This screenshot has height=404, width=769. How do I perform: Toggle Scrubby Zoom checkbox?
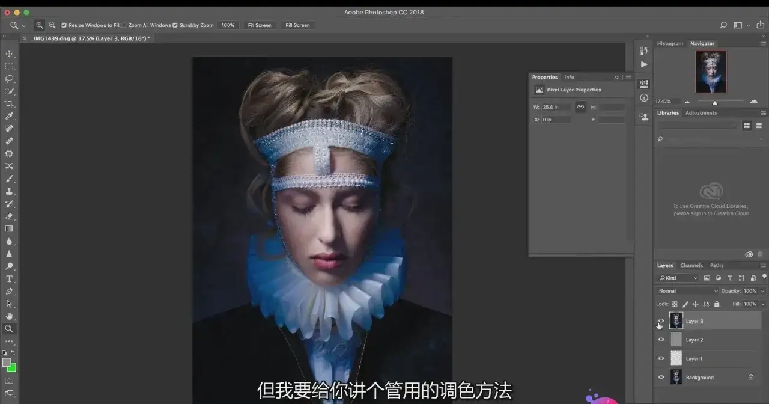pos(175,25)
